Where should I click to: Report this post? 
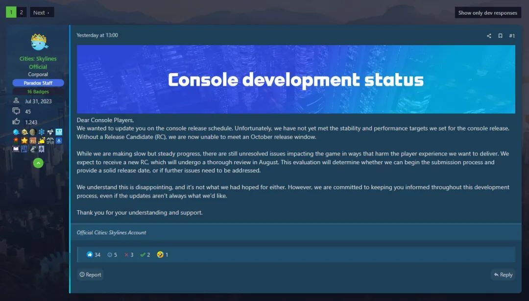[91, 275]
